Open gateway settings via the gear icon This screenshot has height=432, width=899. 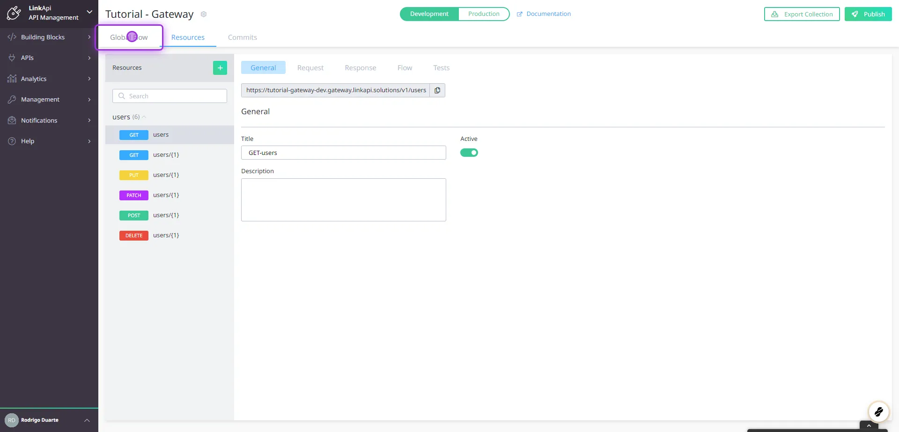pyautogui.click(x=203, y=14)
